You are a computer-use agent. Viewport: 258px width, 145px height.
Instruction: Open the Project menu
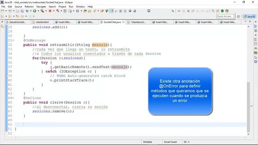coord(62,6)
